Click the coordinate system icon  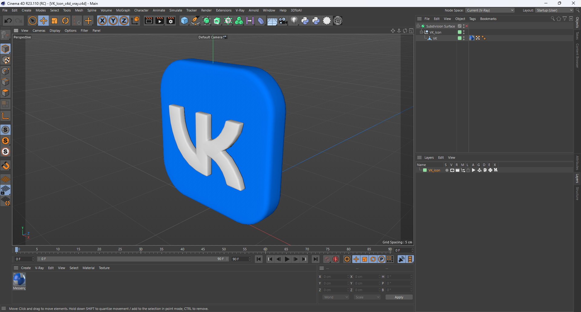click(136, 21)
